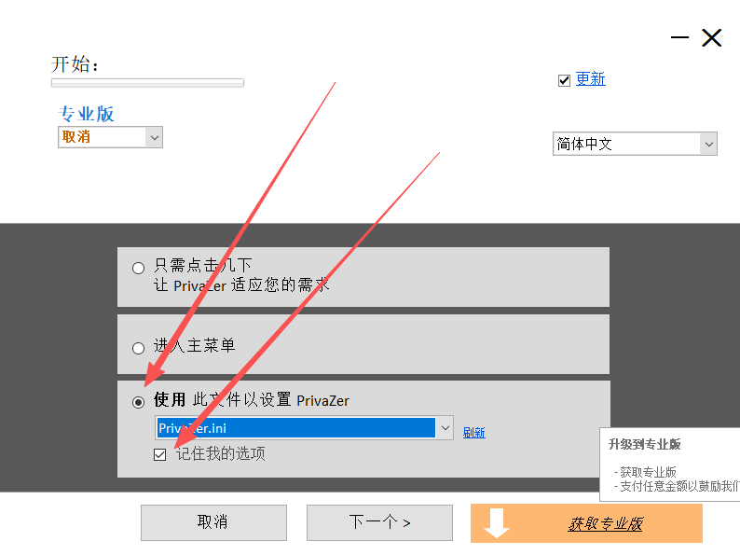Toggle the 记住我的选项 checkbox
The image size is (740, 555).
click(160, 454)
